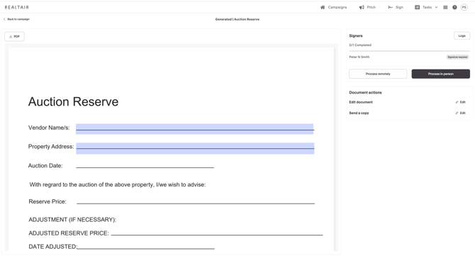The height and width of the screenshot is (256, 475).
Task: Click the Campaigns house icon
Action: 323,7
